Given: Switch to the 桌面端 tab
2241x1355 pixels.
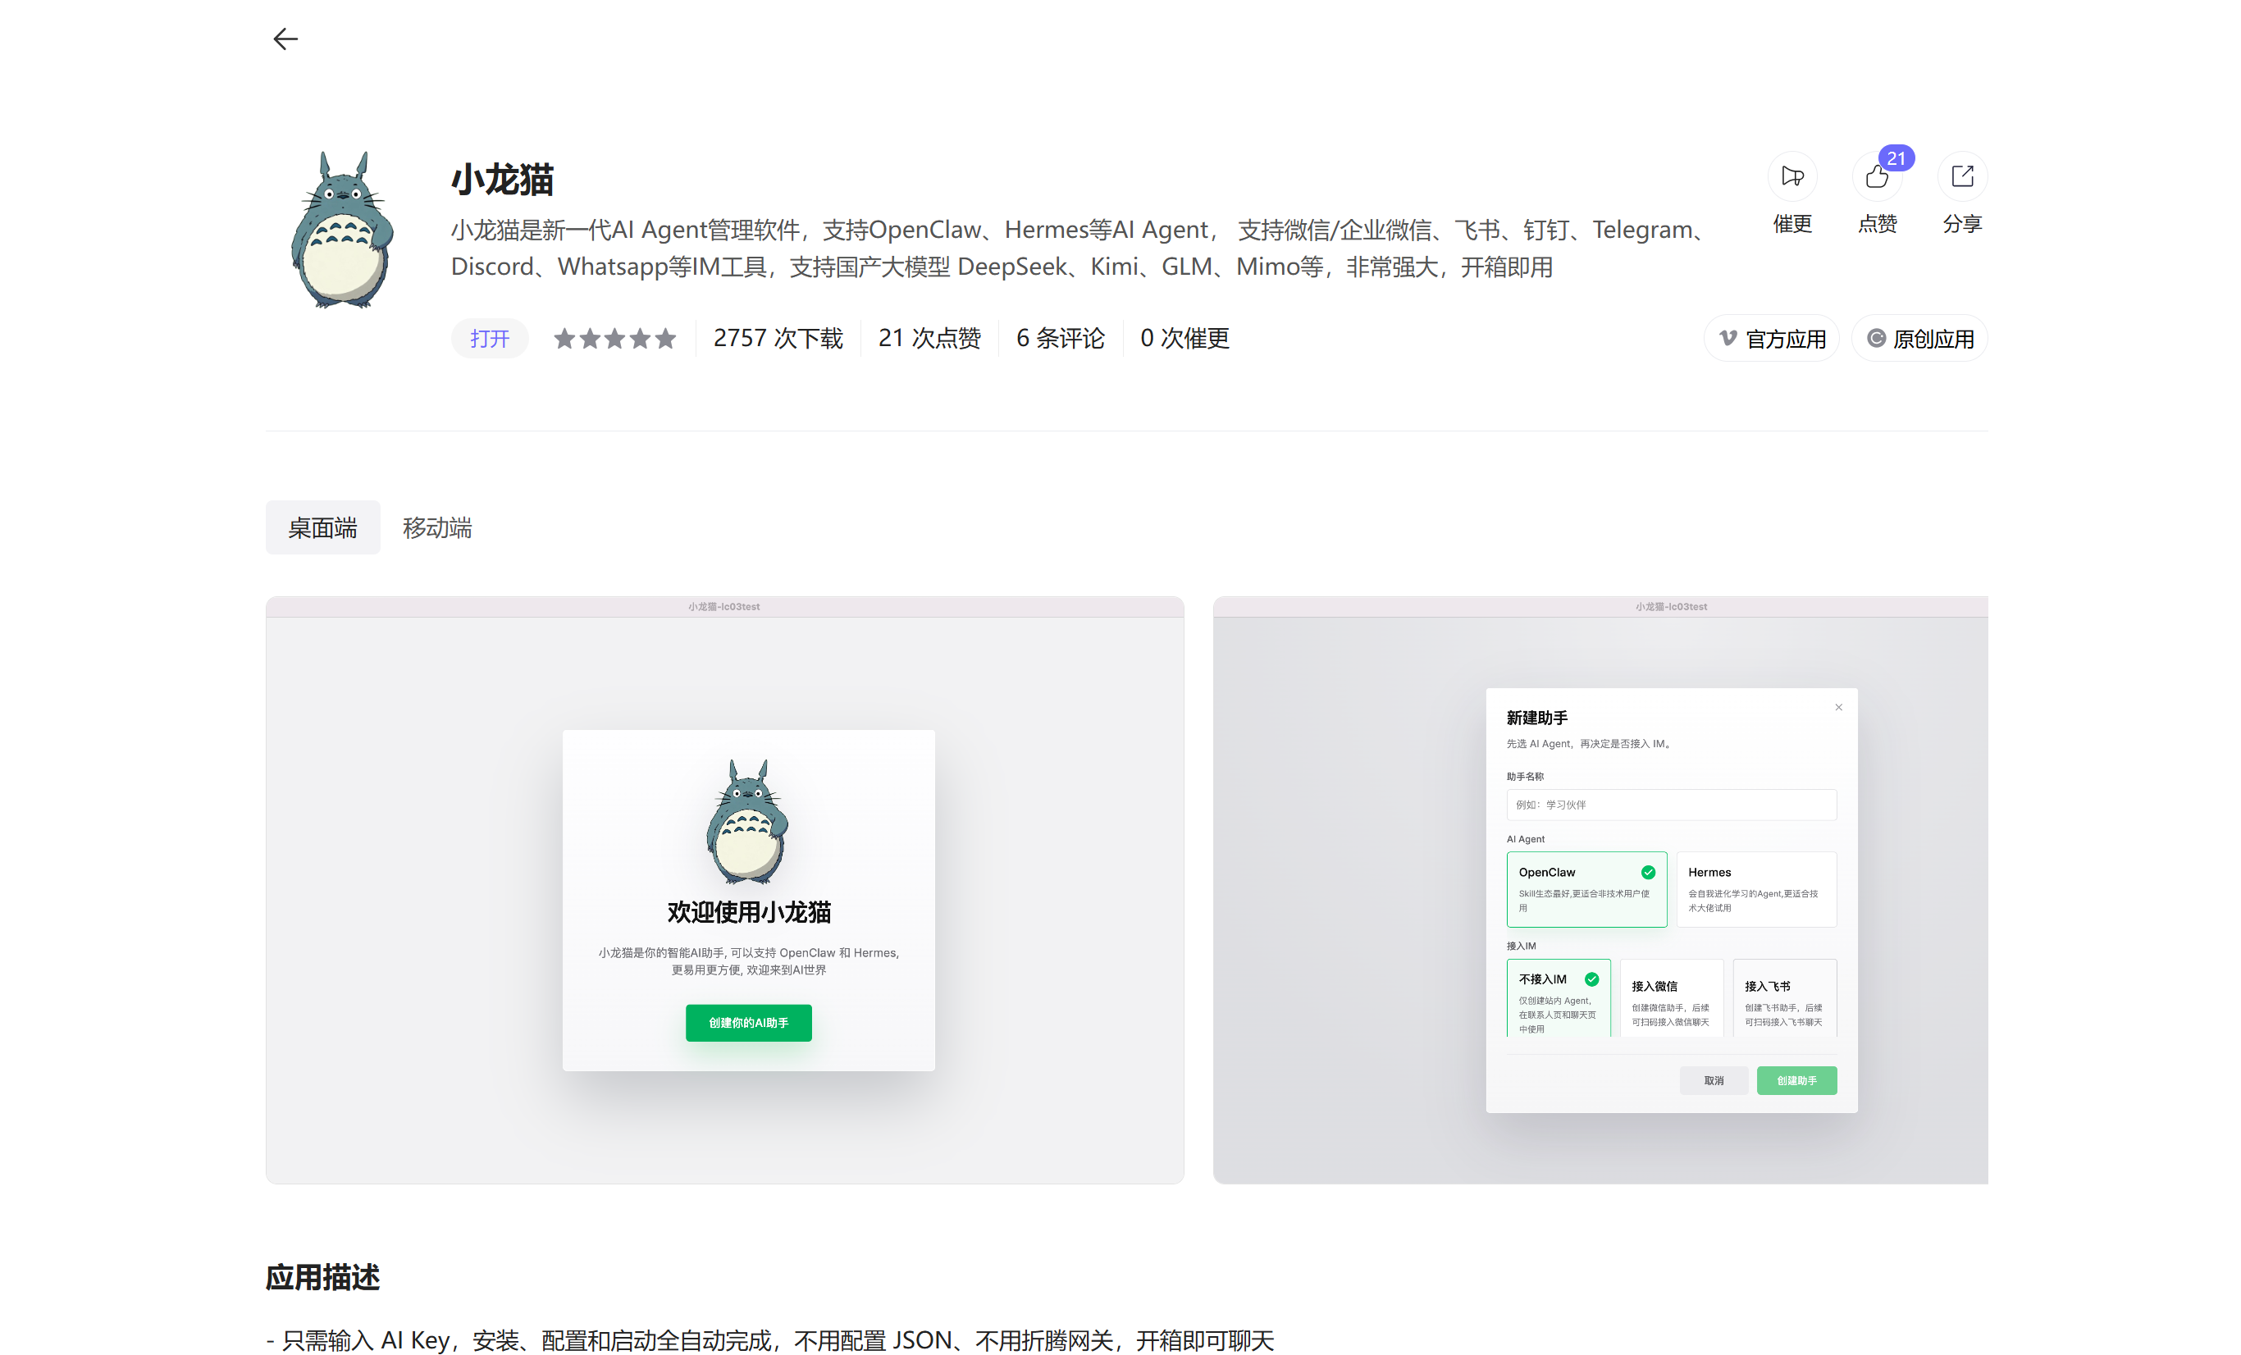Looking at the screenshot, I should click(x=323, y=527).
